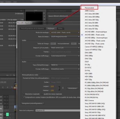This screenshot has width=120, height=119.
Task: Open the Mode de montage dropdown
Action: (x=65, y=32)
